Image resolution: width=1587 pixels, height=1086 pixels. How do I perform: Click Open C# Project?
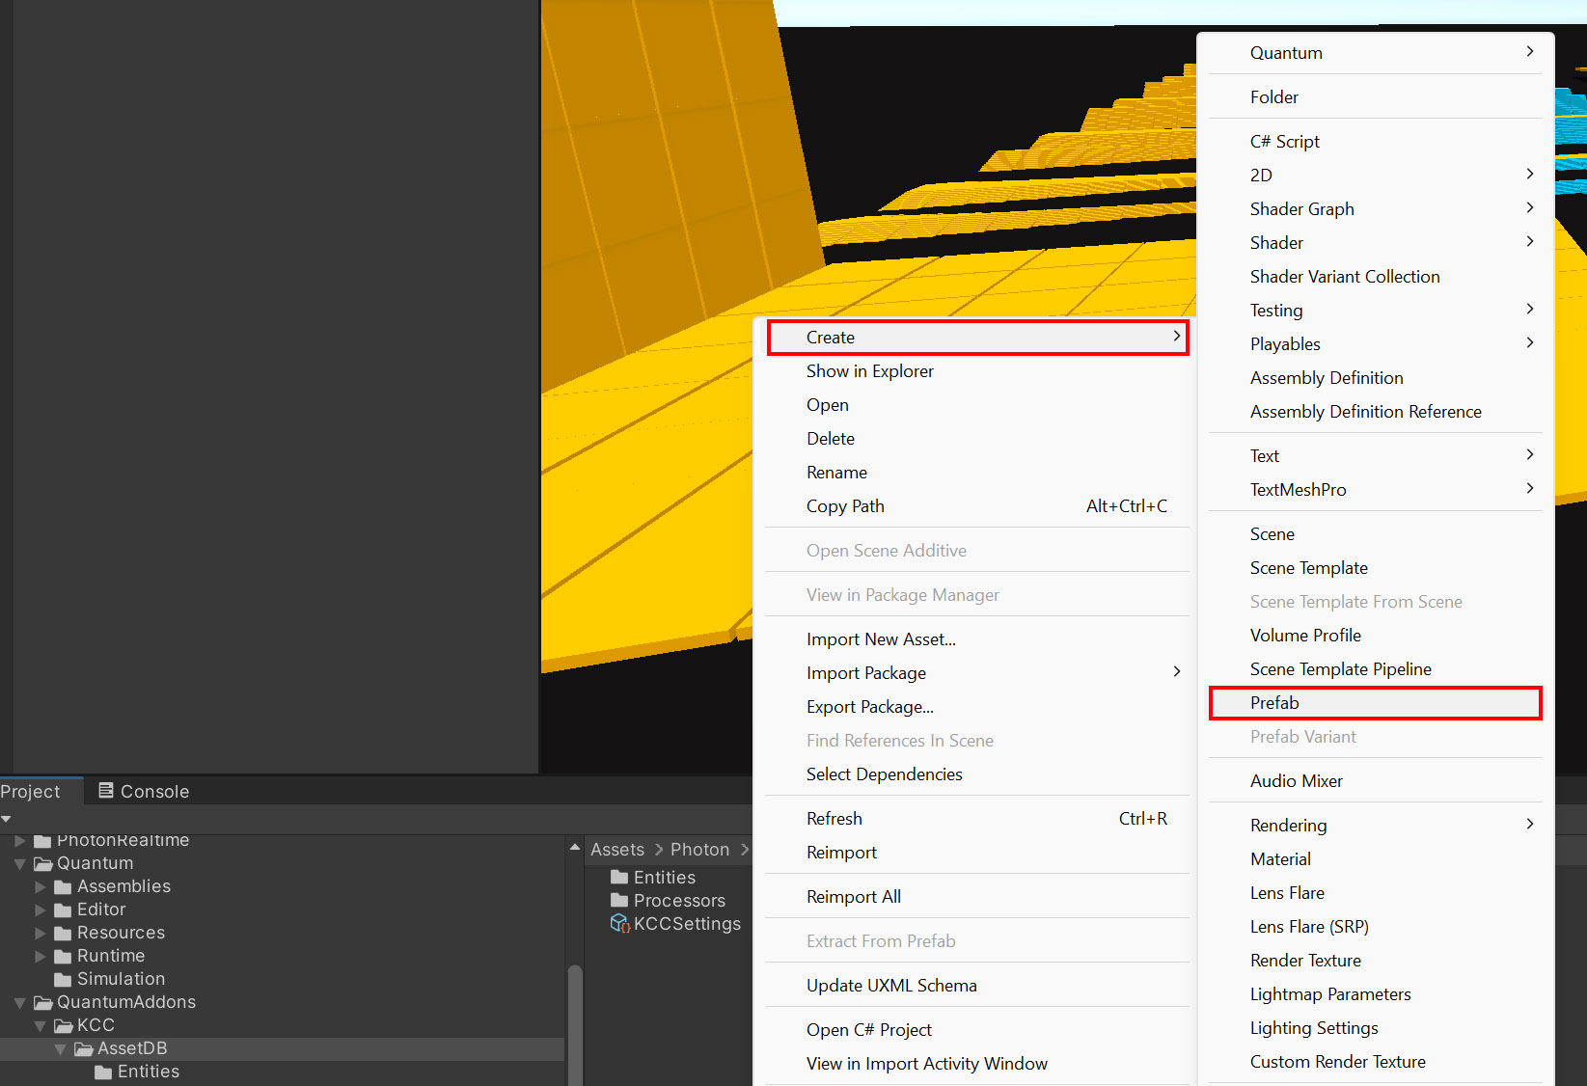click(868, 1030)
